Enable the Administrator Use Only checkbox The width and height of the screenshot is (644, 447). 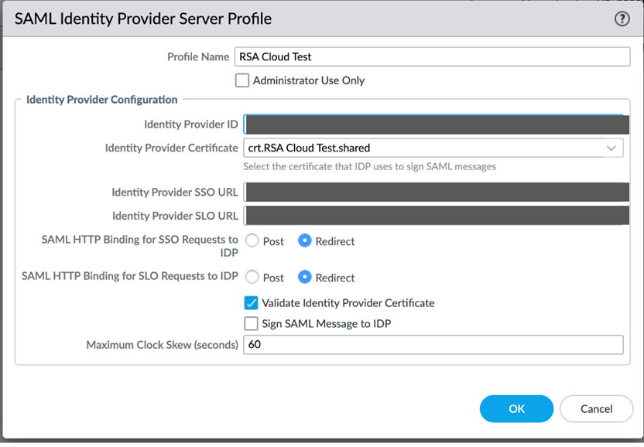(x=242, y=80)
